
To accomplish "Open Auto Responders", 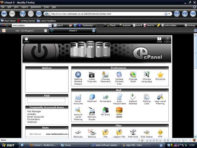I will tap(119, 97).
